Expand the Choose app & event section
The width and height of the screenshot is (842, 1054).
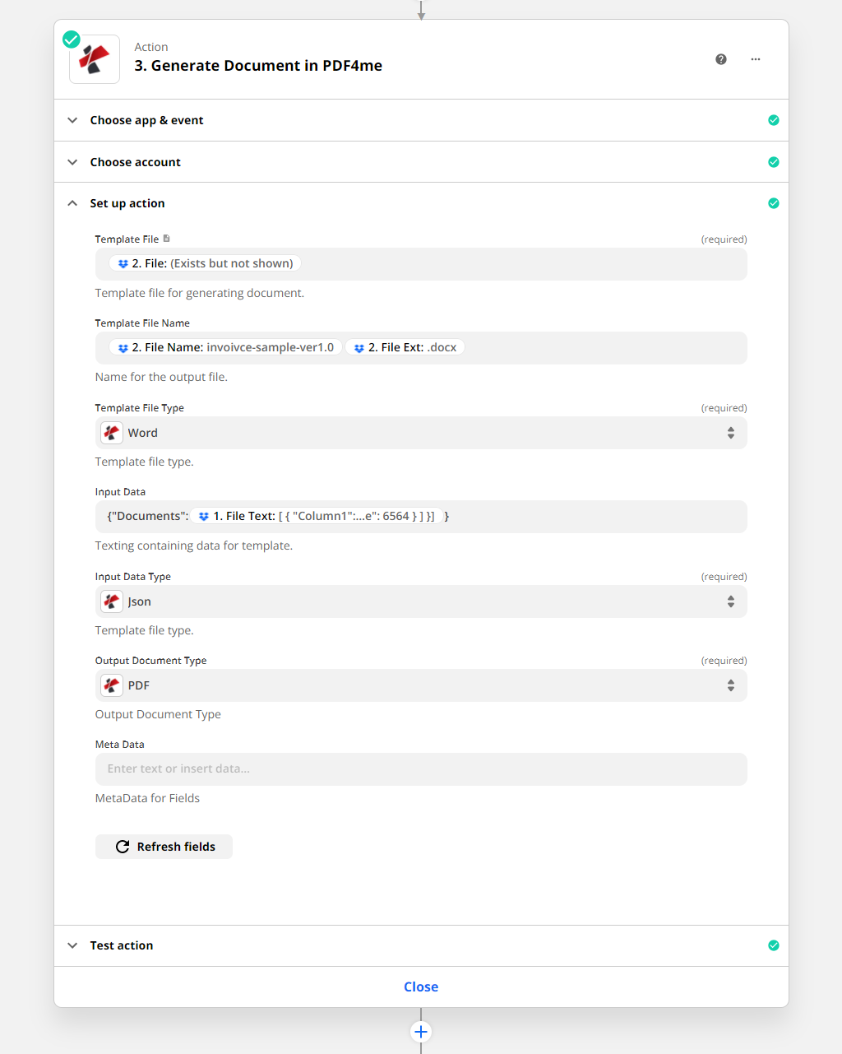pyautogui.click(x=146, y=120)
